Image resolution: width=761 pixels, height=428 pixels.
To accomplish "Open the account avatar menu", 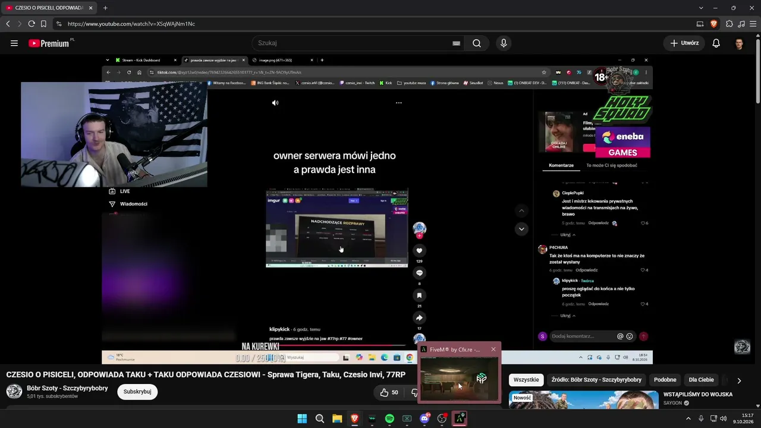I will 739,43.
